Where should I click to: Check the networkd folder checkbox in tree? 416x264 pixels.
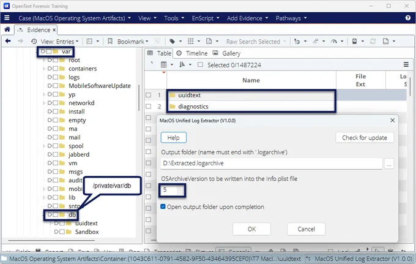[55, 103]
